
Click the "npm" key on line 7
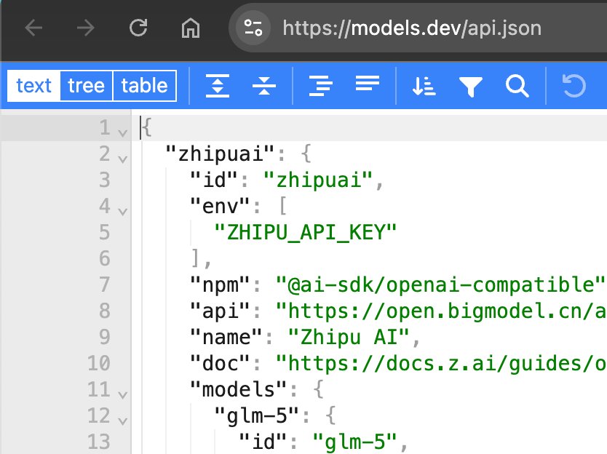[x=220, y=285]
